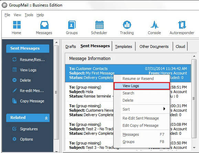Image resolution: width=199 pixels, height=153 pixels.
Task: Open the Scheduler calendar icon
Action: pyautogui.click(x=99, y=25)
